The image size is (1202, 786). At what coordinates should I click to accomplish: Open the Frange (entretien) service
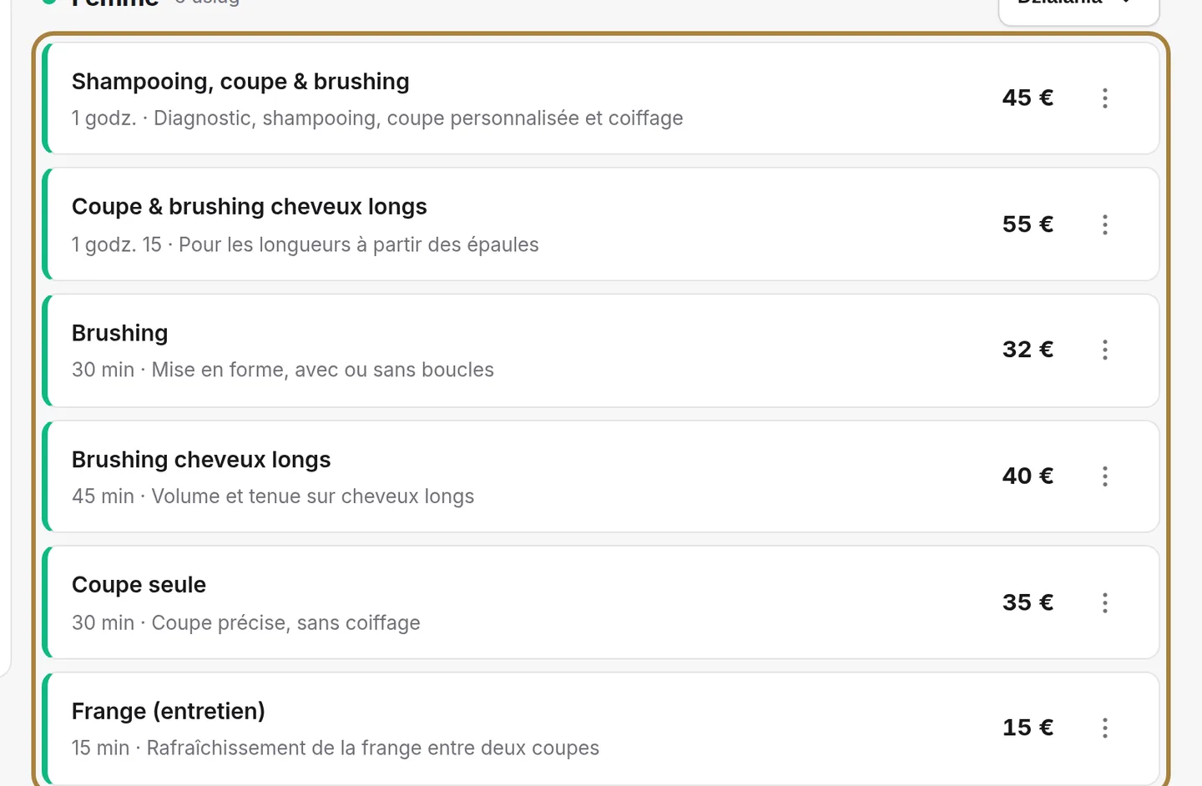pos(601,728)
